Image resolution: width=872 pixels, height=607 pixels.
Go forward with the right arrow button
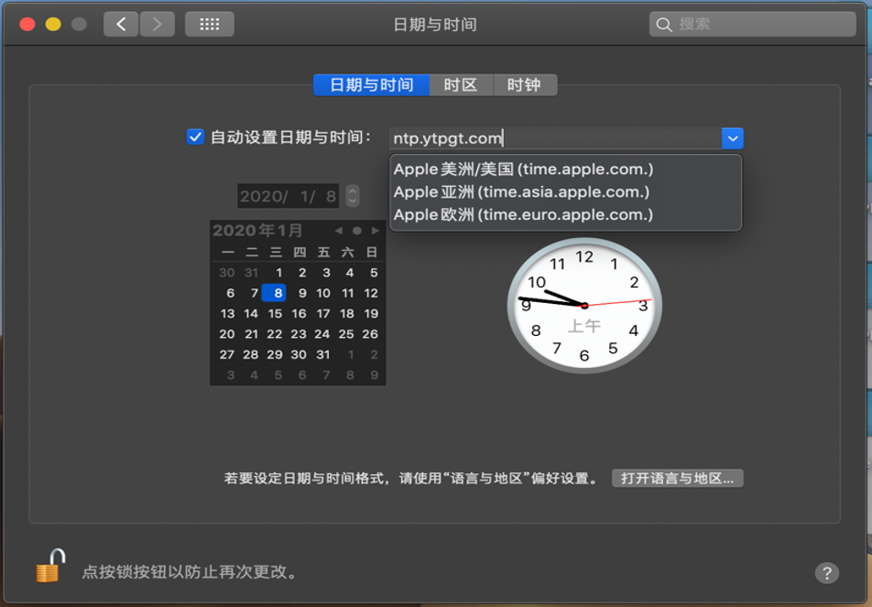pyautogui.click(x=157, y=25)
